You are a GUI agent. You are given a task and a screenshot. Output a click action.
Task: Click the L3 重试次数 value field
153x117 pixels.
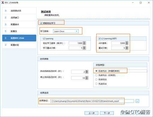[x=118, y=48]
